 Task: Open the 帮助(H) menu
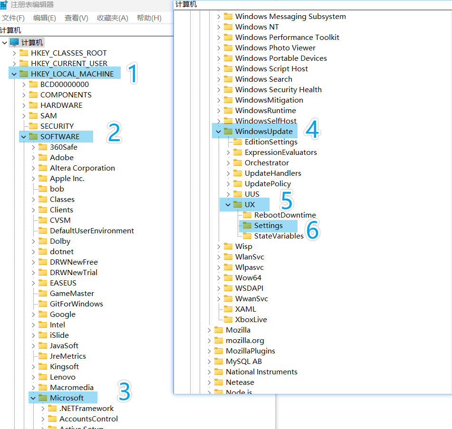pos(149,18)
